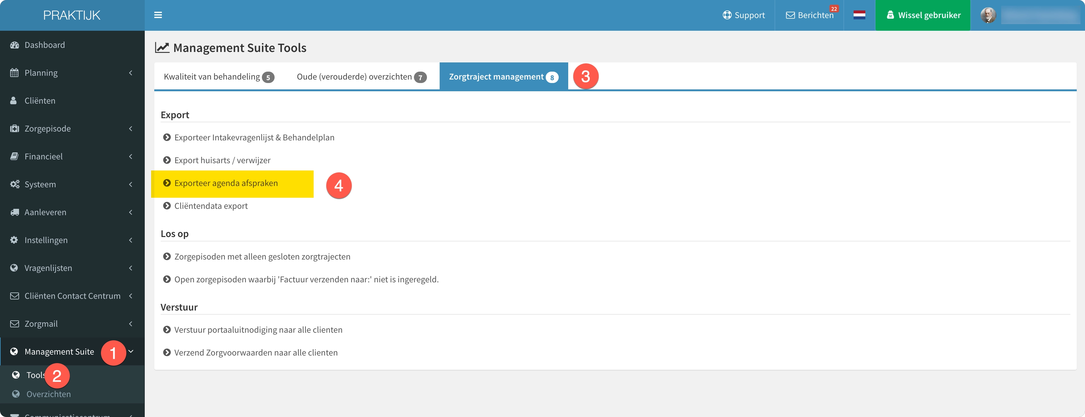Viewport: 1085px width, 417px height.
Task: Open the Support link
Action: 744,15
